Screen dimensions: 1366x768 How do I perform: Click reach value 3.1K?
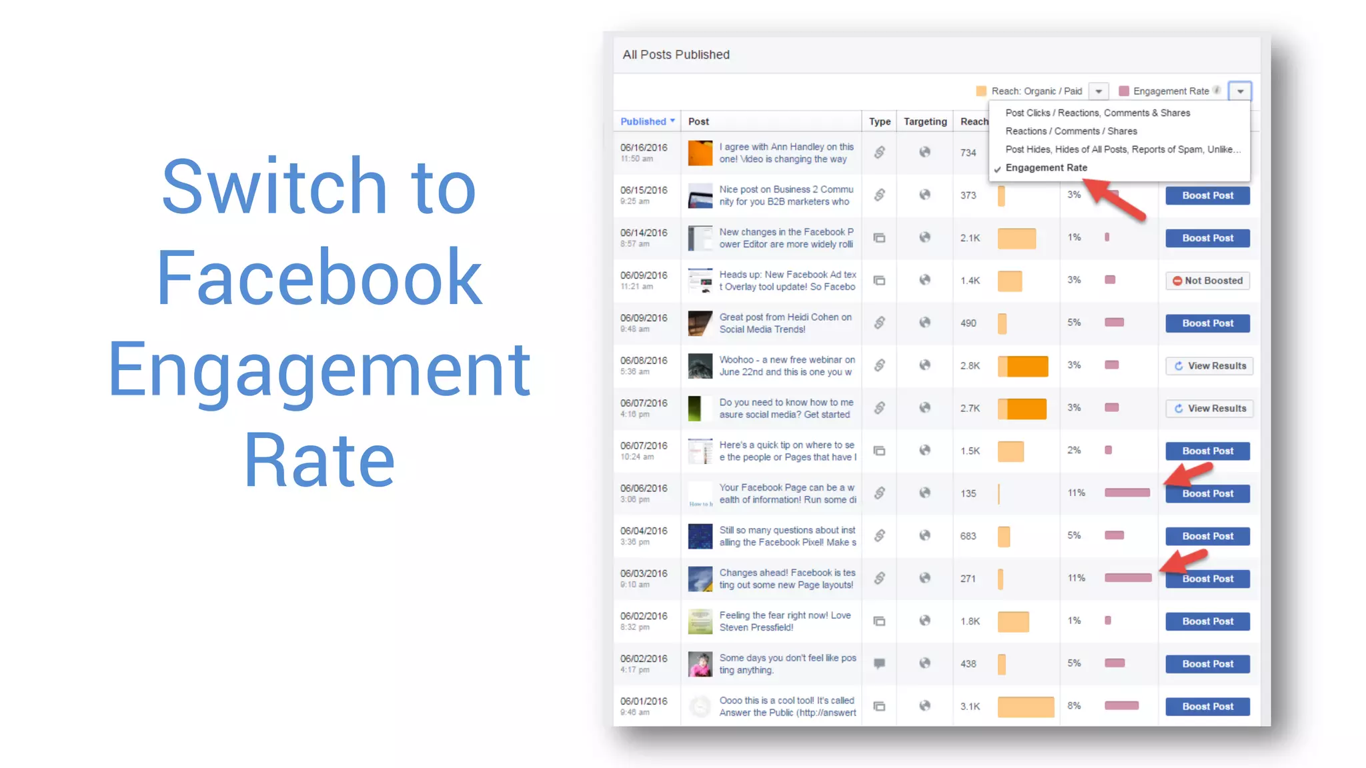coord(970,707)
